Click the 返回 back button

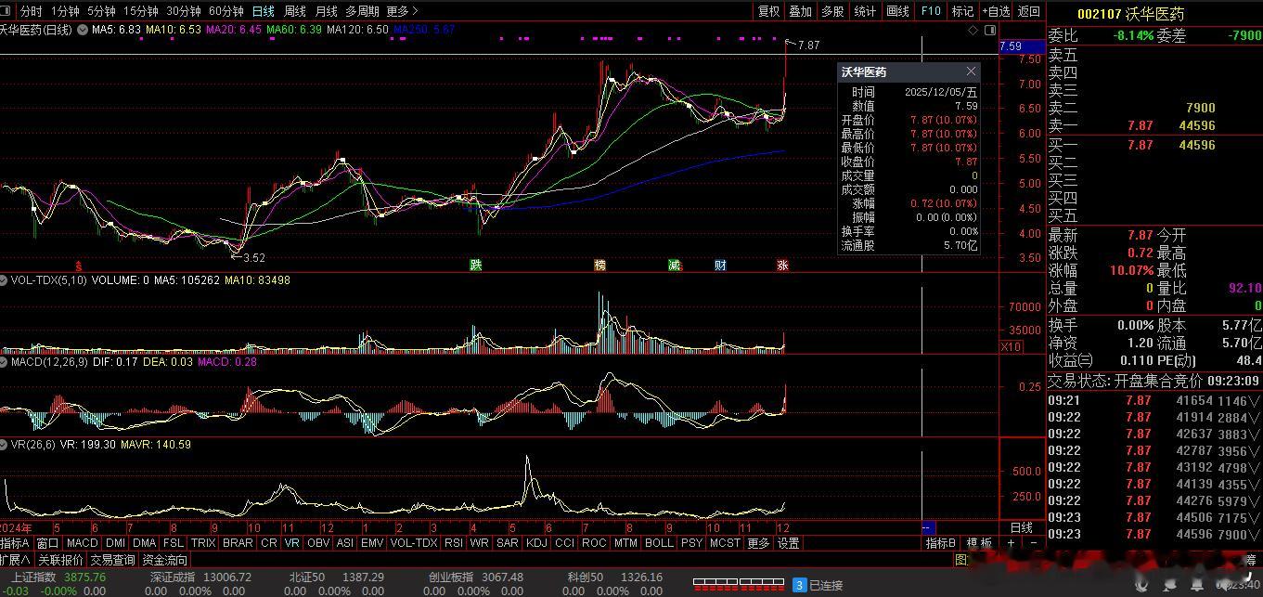(1028, 11)
